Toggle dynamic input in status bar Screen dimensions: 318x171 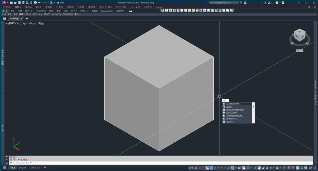coord(207,168)
